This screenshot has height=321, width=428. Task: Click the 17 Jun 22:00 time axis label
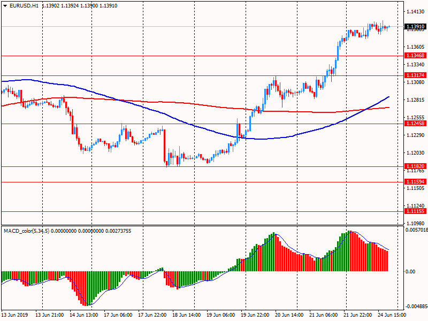(x=152, y=315)
